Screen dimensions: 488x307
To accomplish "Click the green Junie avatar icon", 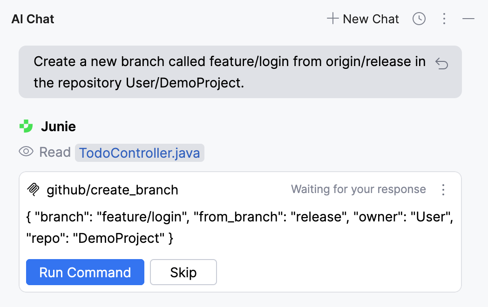I will 27,126.
